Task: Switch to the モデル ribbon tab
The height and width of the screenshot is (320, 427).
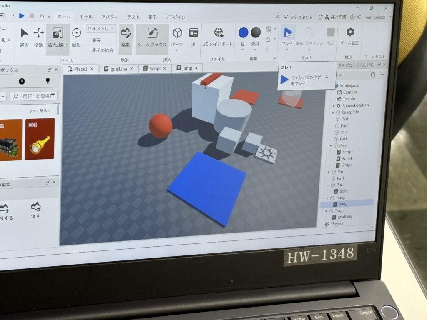Action: [x=86, y=17]
